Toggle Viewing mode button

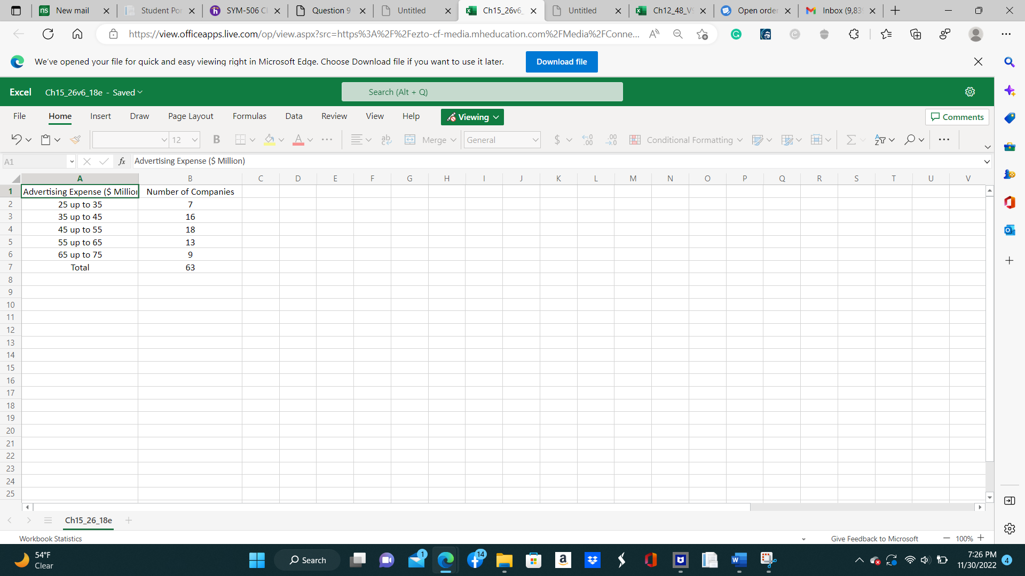(472, 117)
